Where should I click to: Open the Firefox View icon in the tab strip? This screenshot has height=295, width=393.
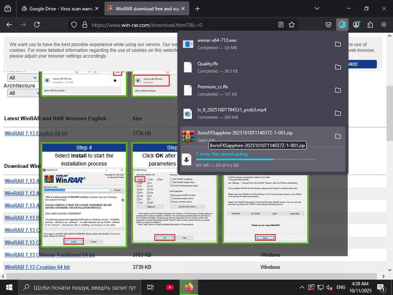coord(8,8)
